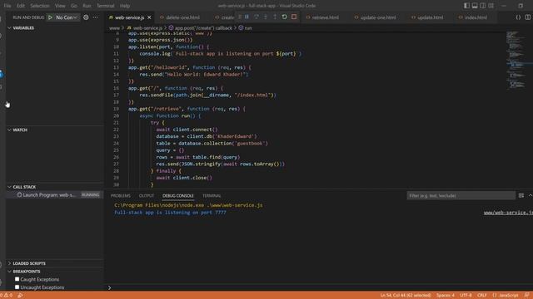This screenshot has width=533, height=299.
Task: Open the Terminal menu
Action: [106, 6]
